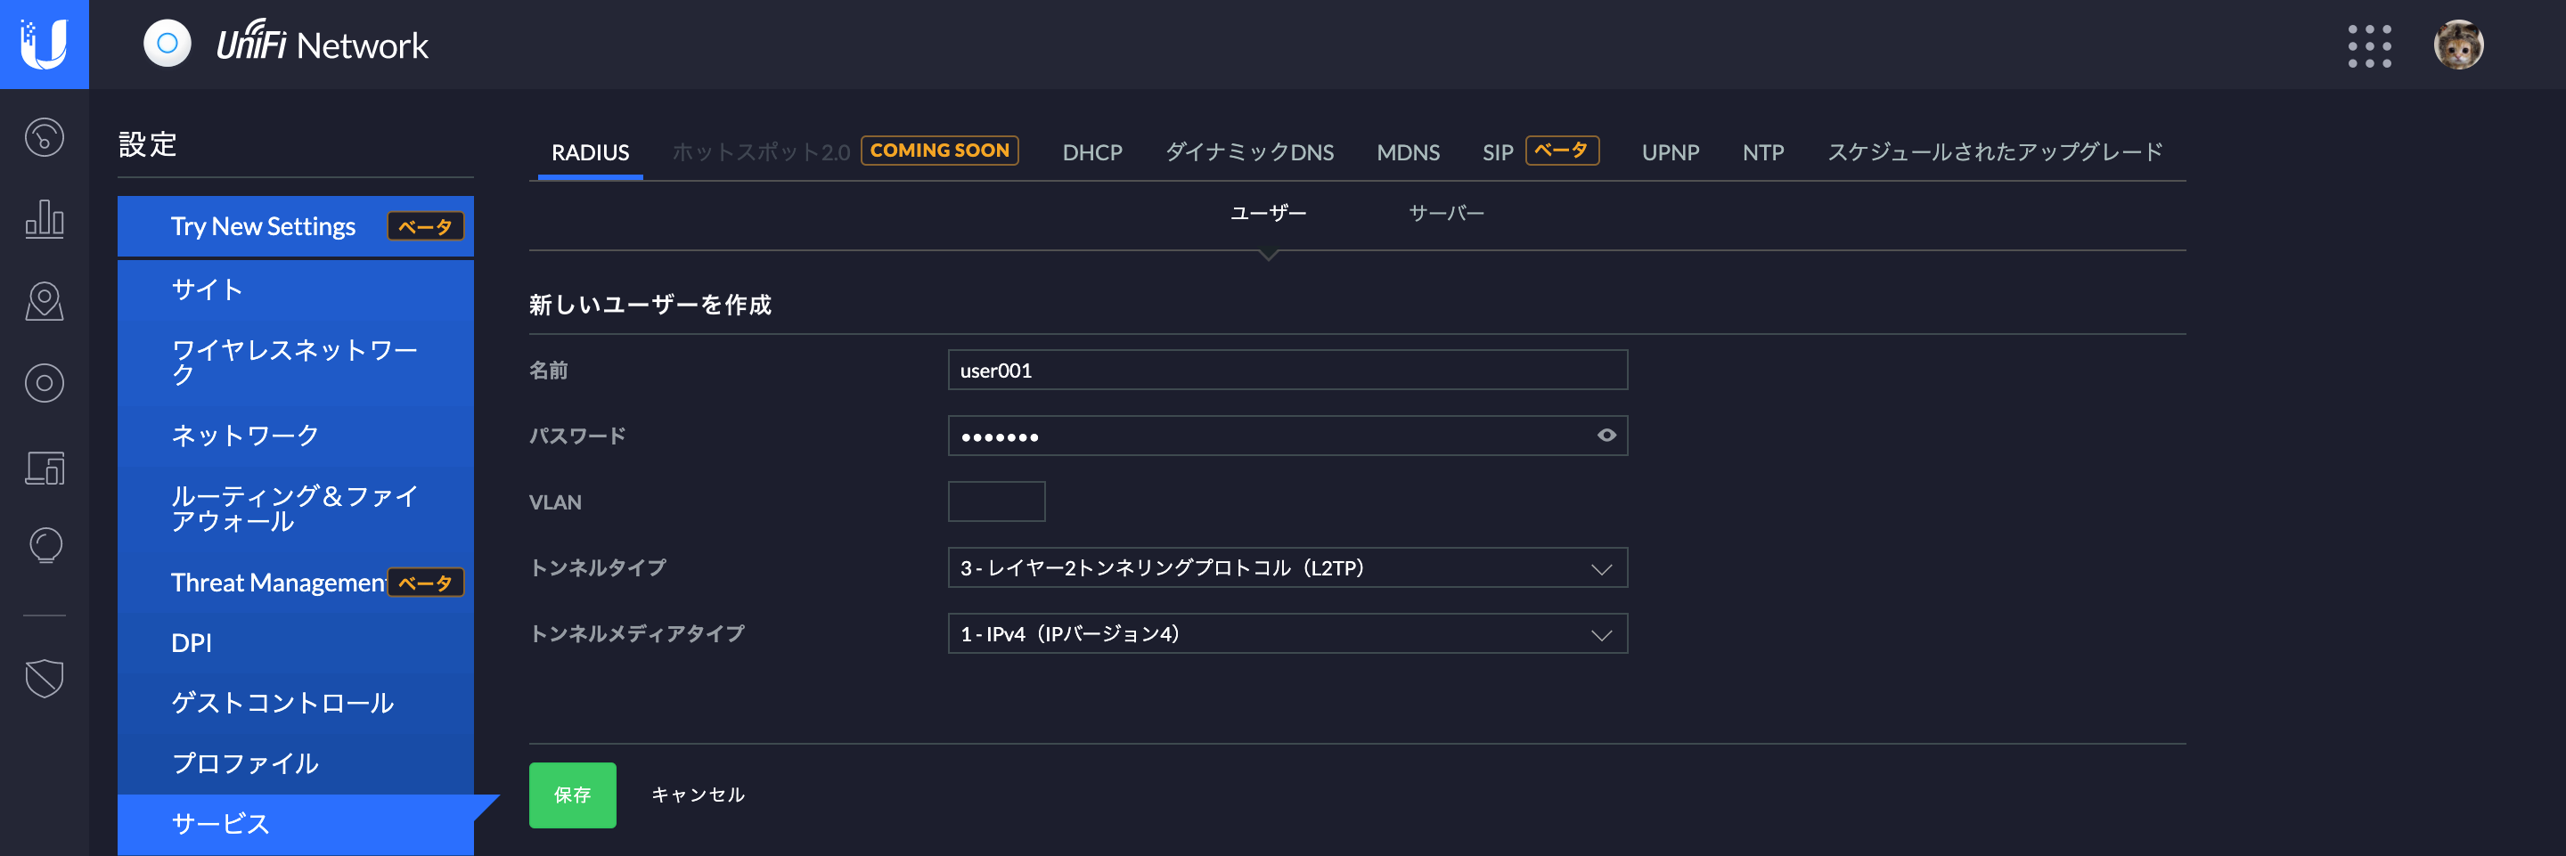Expand the トンネルタイプ dropdown
This screenshot has height=856, width=2566.
1287,567
